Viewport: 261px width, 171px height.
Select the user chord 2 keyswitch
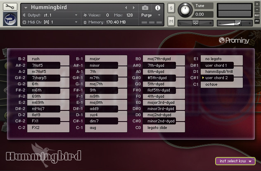click(217, 78)
